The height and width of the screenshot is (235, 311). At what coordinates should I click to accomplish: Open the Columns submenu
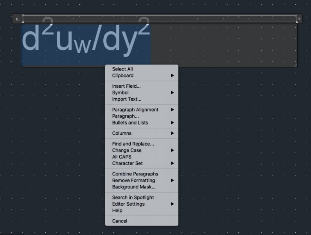(142, 133)
